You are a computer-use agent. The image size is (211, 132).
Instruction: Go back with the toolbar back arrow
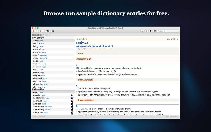point(33,31)
